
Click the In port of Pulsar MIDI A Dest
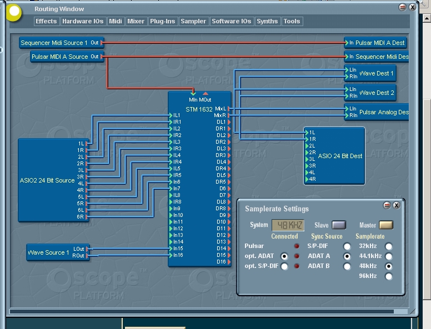[347, 43]
